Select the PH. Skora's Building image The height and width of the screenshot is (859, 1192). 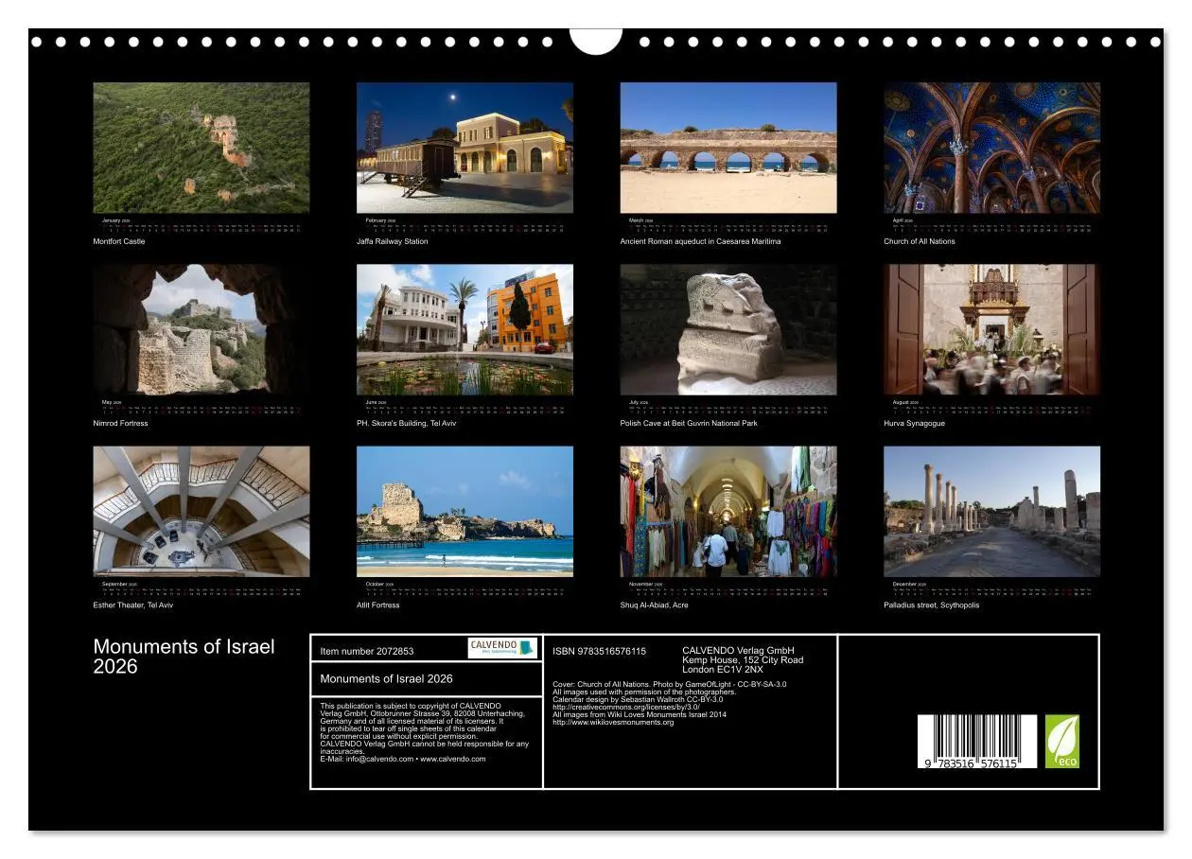[x=465, y=328]
